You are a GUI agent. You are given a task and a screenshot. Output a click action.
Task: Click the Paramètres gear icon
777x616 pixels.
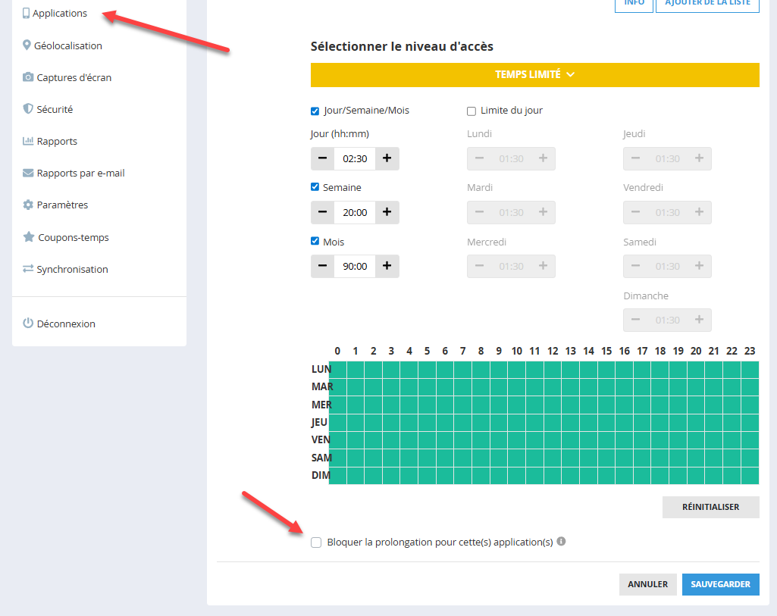pos(28,205)
